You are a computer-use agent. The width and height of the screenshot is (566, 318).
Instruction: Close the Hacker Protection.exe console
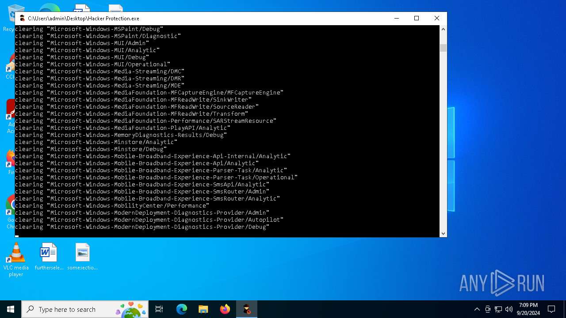pos(437,18)
